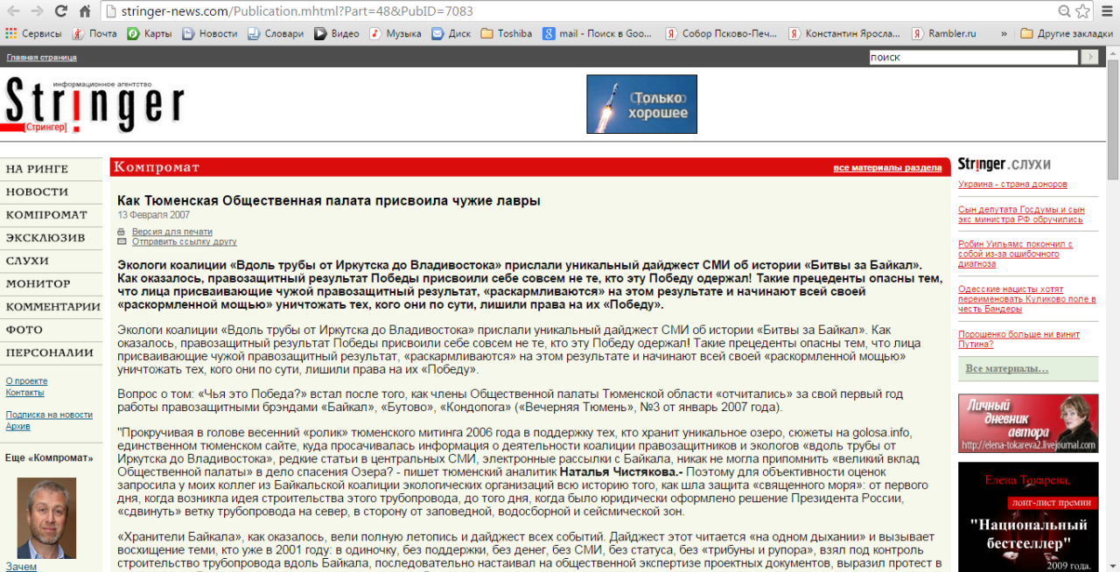This screenshot has width=1120, height=572.
Task: Open the КОММЕНТАРИИ section
Action: (x=53, y=307)
